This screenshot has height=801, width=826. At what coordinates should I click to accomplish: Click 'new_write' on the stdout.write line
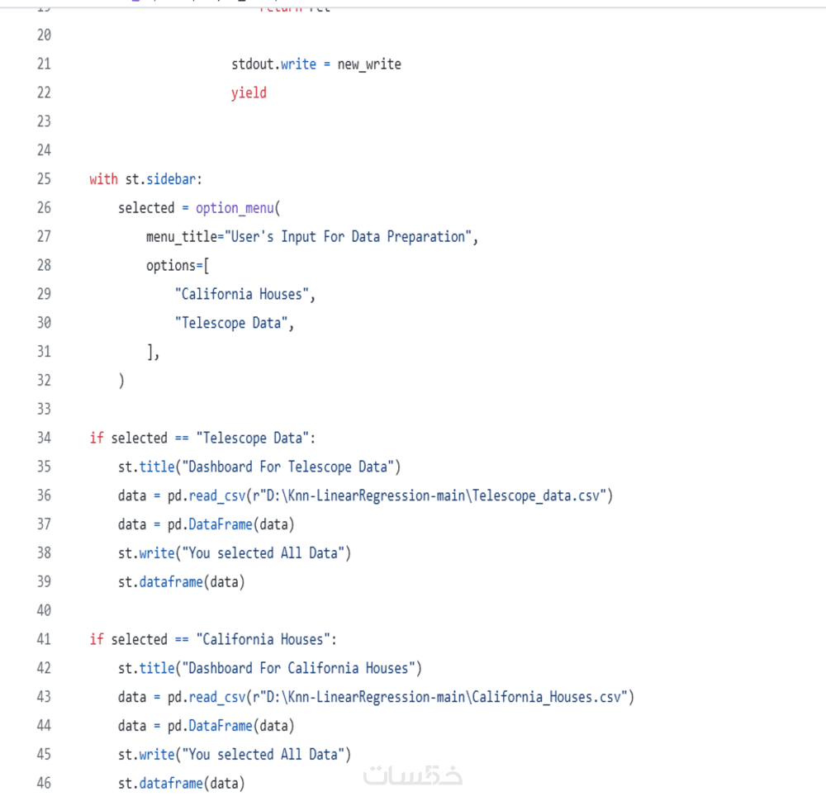(x=369, y=64)
